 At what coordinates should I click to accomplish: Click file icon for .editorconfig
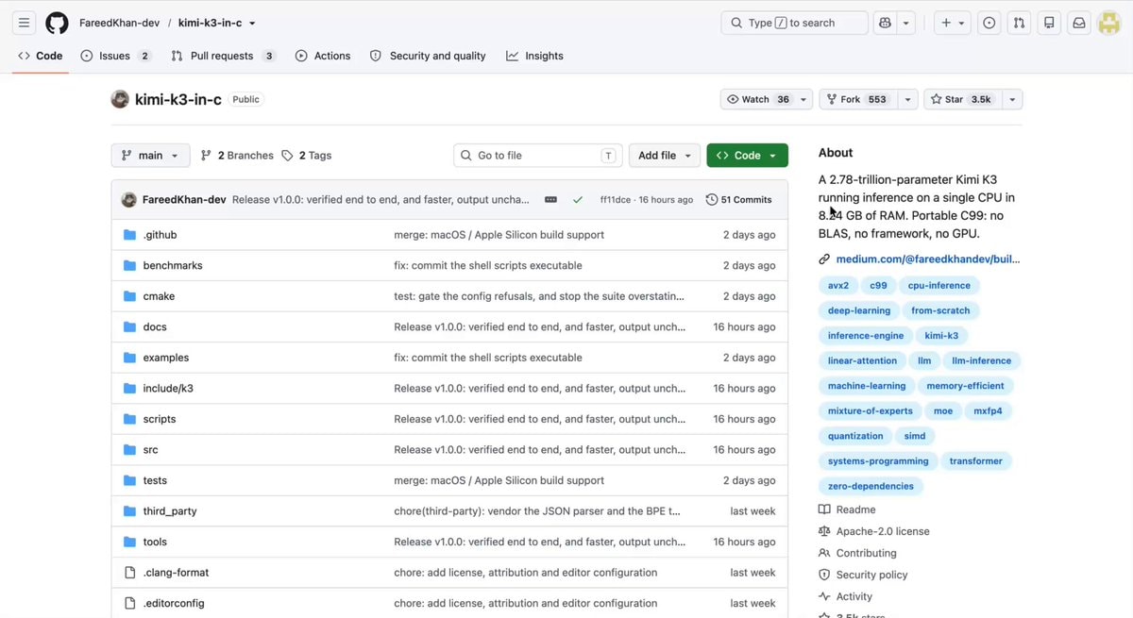[130, 603]
